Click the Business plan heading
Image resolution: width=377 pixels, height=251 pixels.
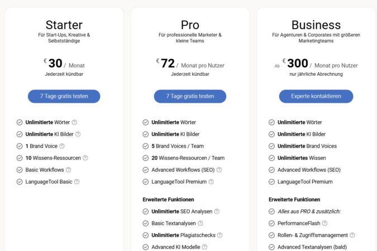coord(316,25)
